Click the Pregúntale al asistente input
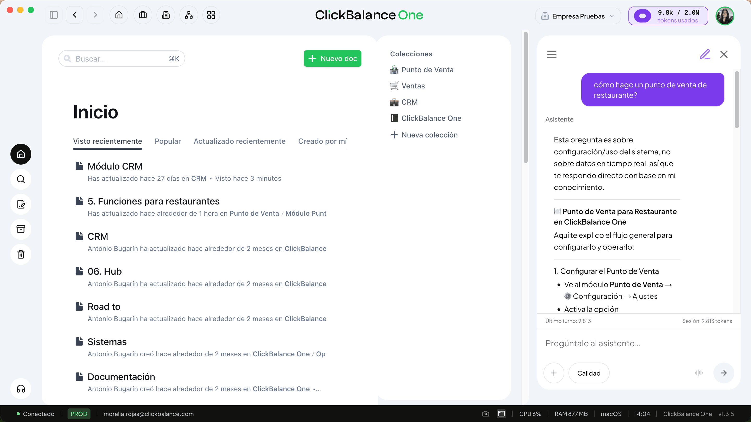This screenshot has width=751, height=422. point(638,343)
